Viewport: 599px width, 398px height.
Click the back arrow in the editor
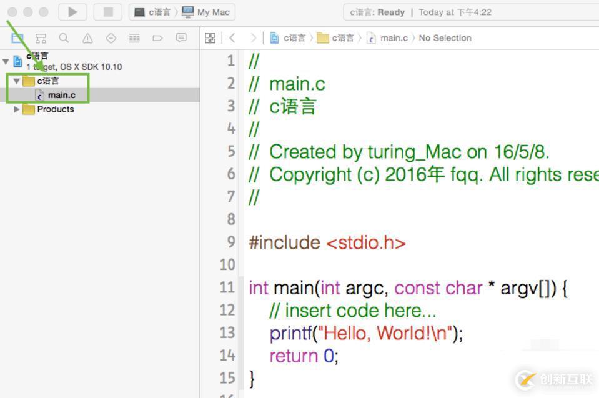point(232,37)
